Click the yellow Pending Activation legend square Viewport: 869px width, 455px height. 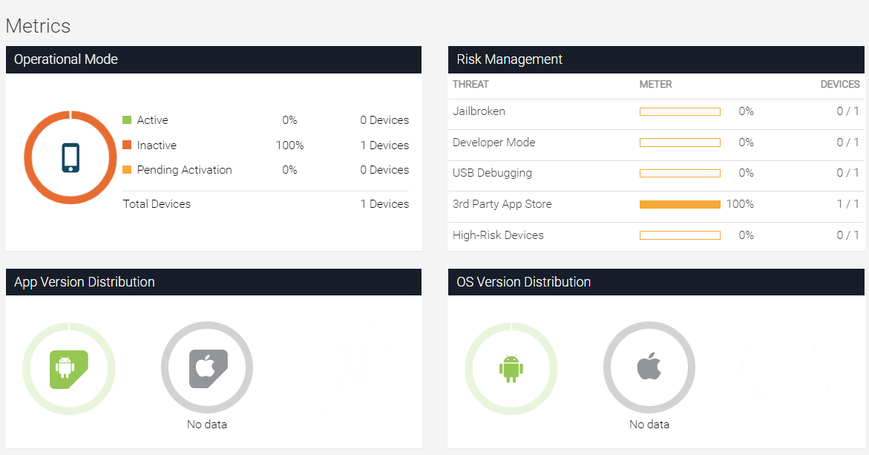pos(128,169)
